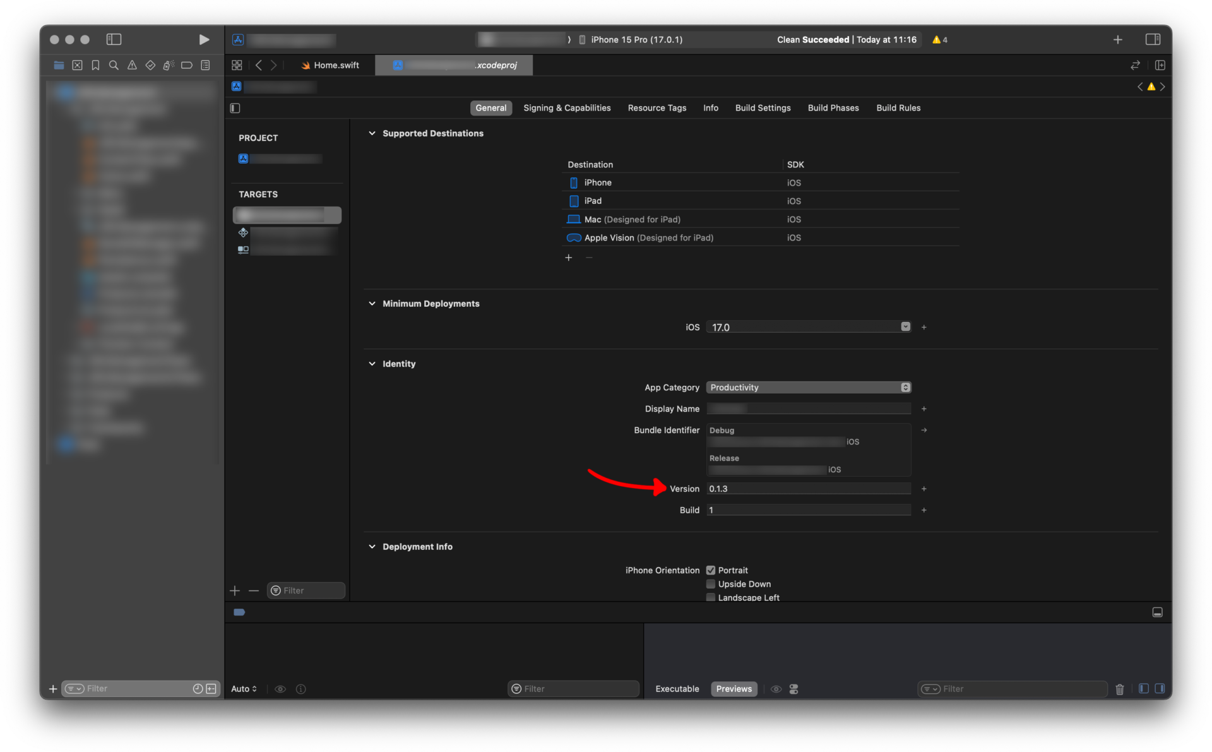Open the related items grid icon
The image size is (1212, 752).
(x=237, y=65)
